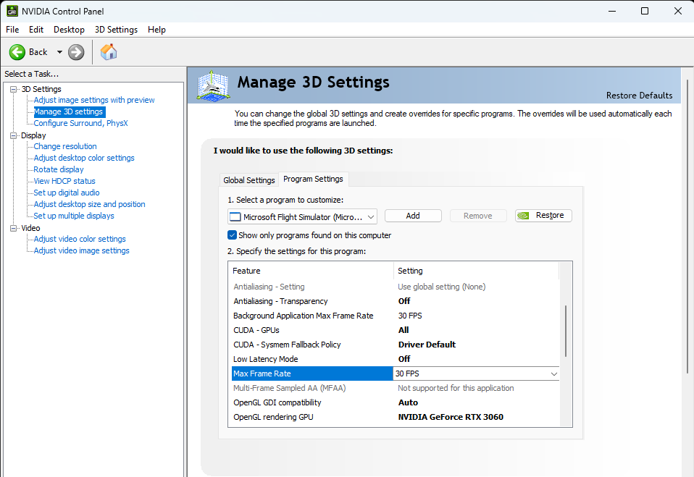Click the Setting column header
This screenshot has width=694, height=477.
476,271
